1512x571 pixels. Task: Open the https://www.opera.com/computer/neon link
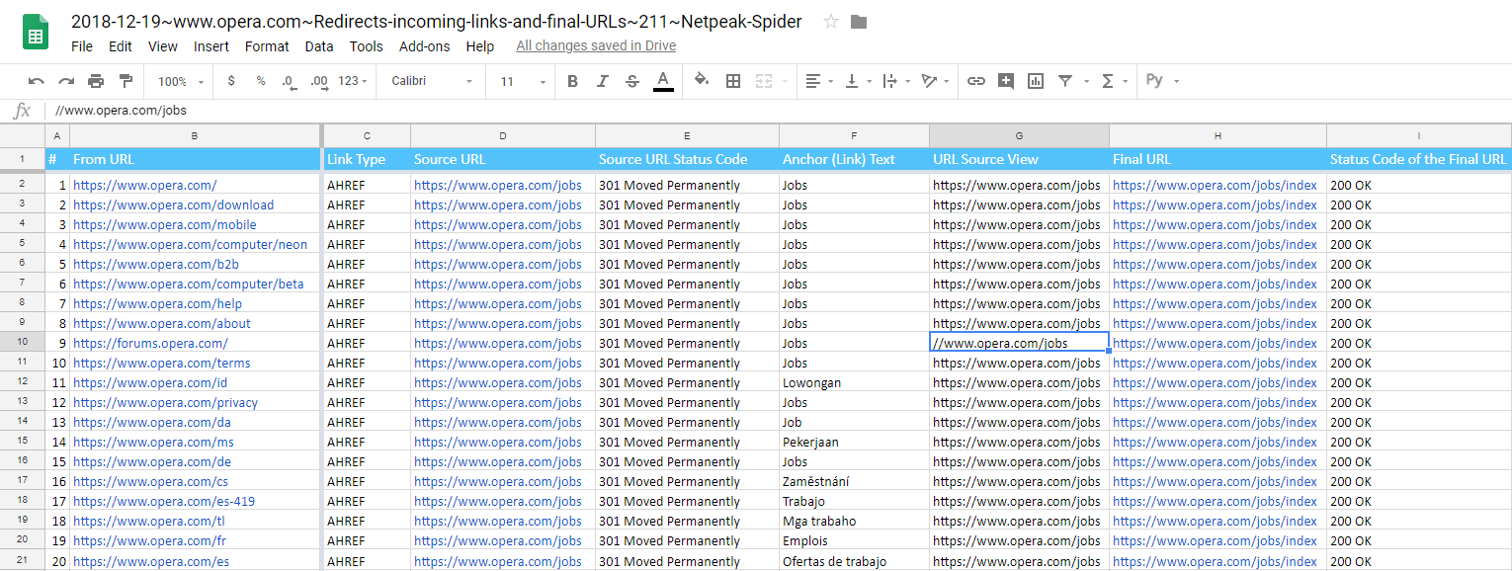pos(190,244)
